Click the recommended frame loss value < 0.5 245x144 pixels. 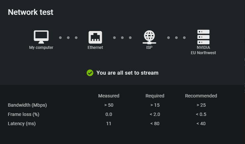(201, 114)
